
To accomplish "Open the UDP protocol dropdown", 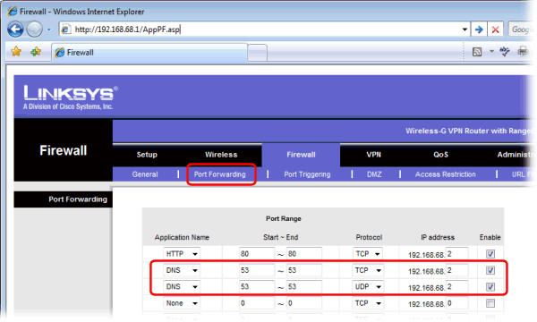I will click(x=368, y=287).
